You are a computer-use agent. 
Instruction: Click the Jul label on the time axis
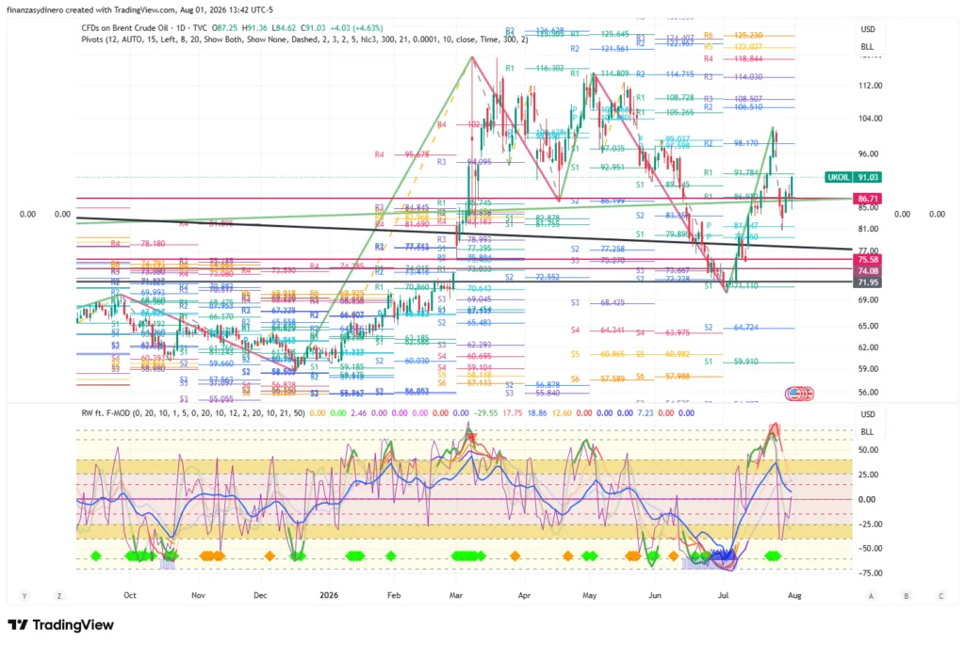point(723,595)
